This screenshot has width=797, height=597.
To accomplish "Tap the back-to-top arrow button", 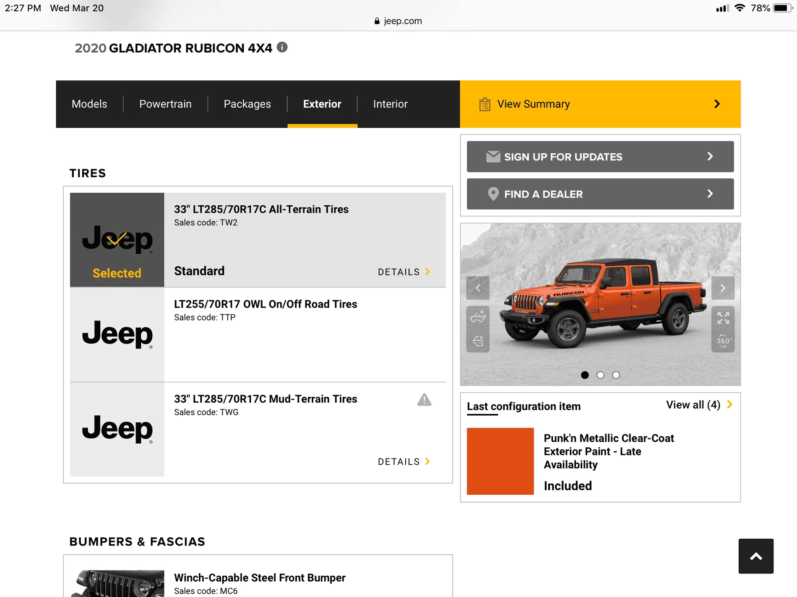I will [756, 556].
